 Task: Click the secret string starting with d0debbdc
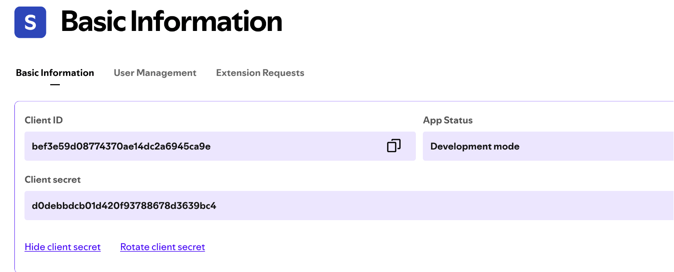124,206
